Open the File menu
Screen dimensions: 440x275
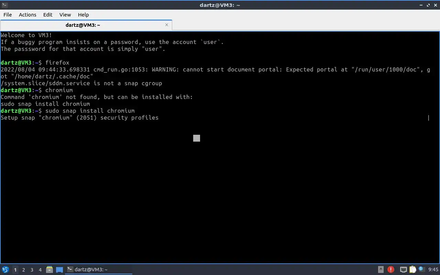pyautogui.click(x=8, y=15)
